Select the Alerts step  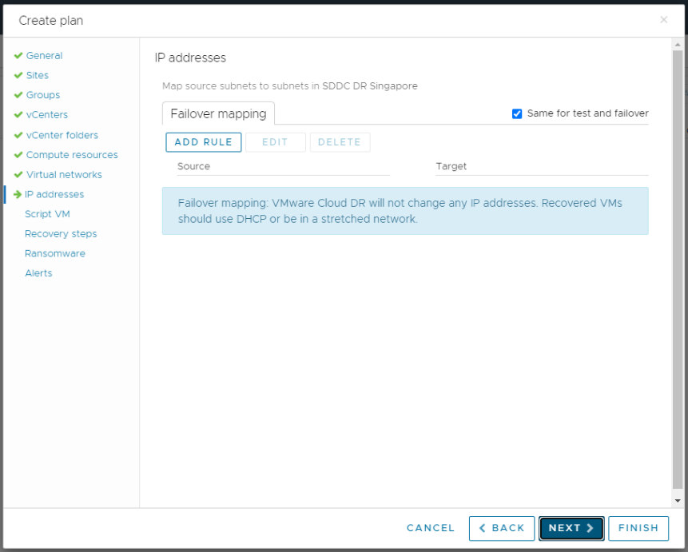click(x=38, y=273)
